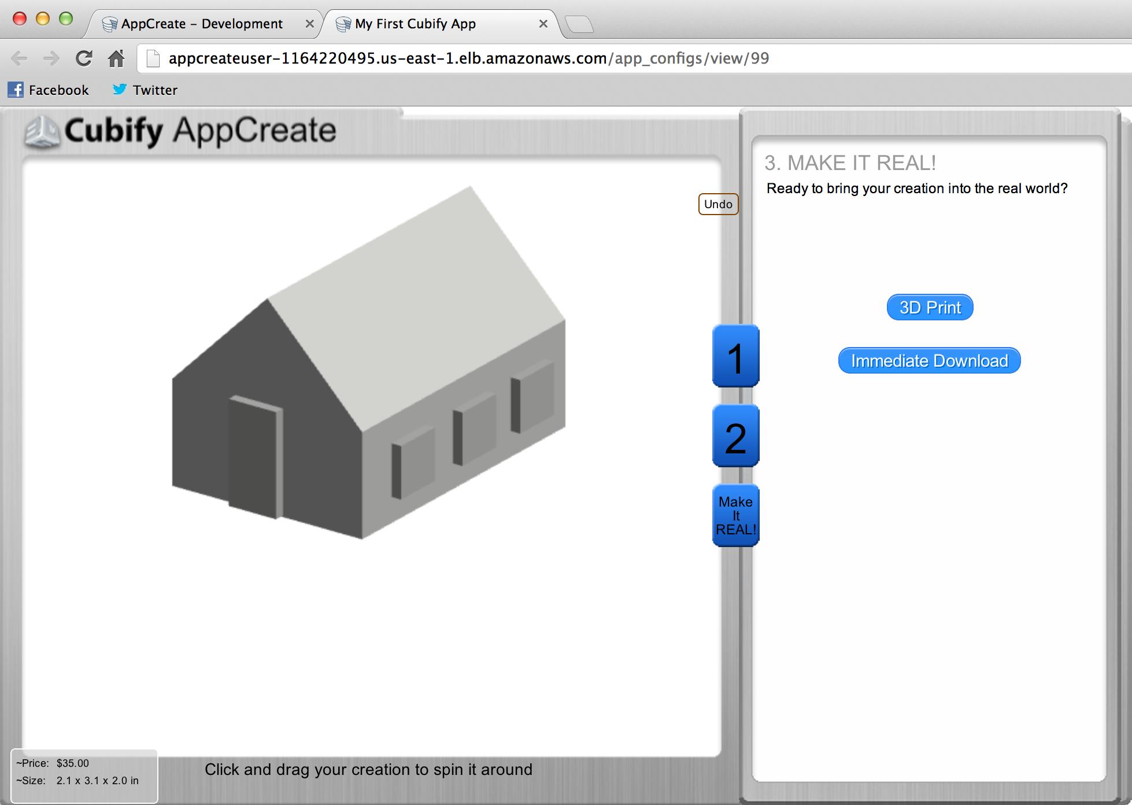Select the Make It REAL! step button
Viewport: 1132px width, 805px height.
(x=735, y=515)
